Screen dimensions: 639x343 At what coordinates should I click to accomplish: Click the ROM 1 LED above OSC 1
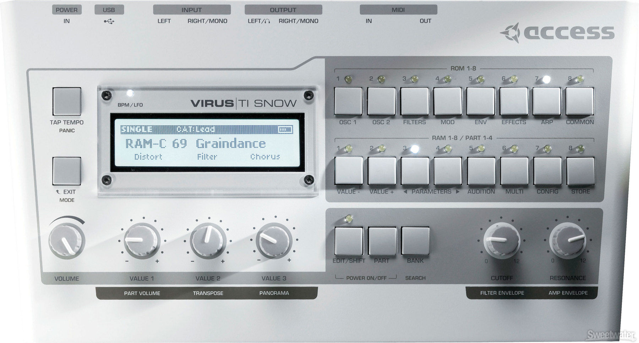coord(348,79)
